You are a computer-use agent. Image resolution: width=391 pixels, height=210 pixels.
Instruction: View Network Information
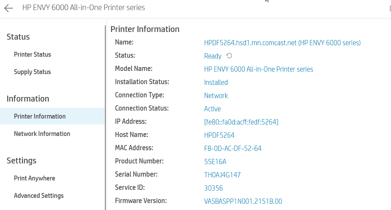[42, 134]
